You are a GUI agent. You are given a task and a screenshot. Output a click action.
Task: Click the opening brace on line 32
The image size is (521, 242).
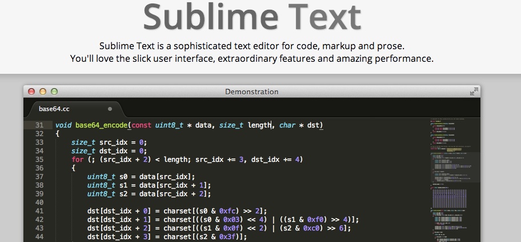click(x=57, y=134)
